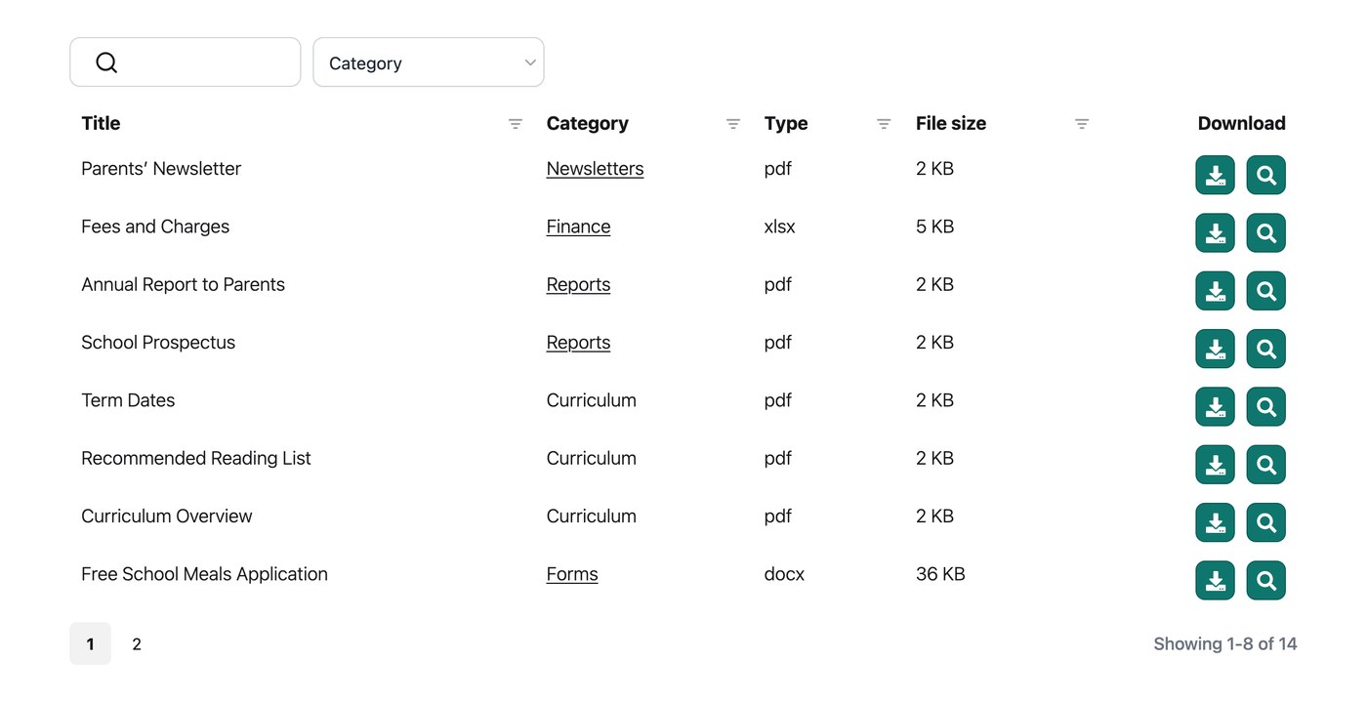The width and height of the screenshot is (1367, 702).
Task: Preview the Fees and Charges document
Action: point(1265,233)
